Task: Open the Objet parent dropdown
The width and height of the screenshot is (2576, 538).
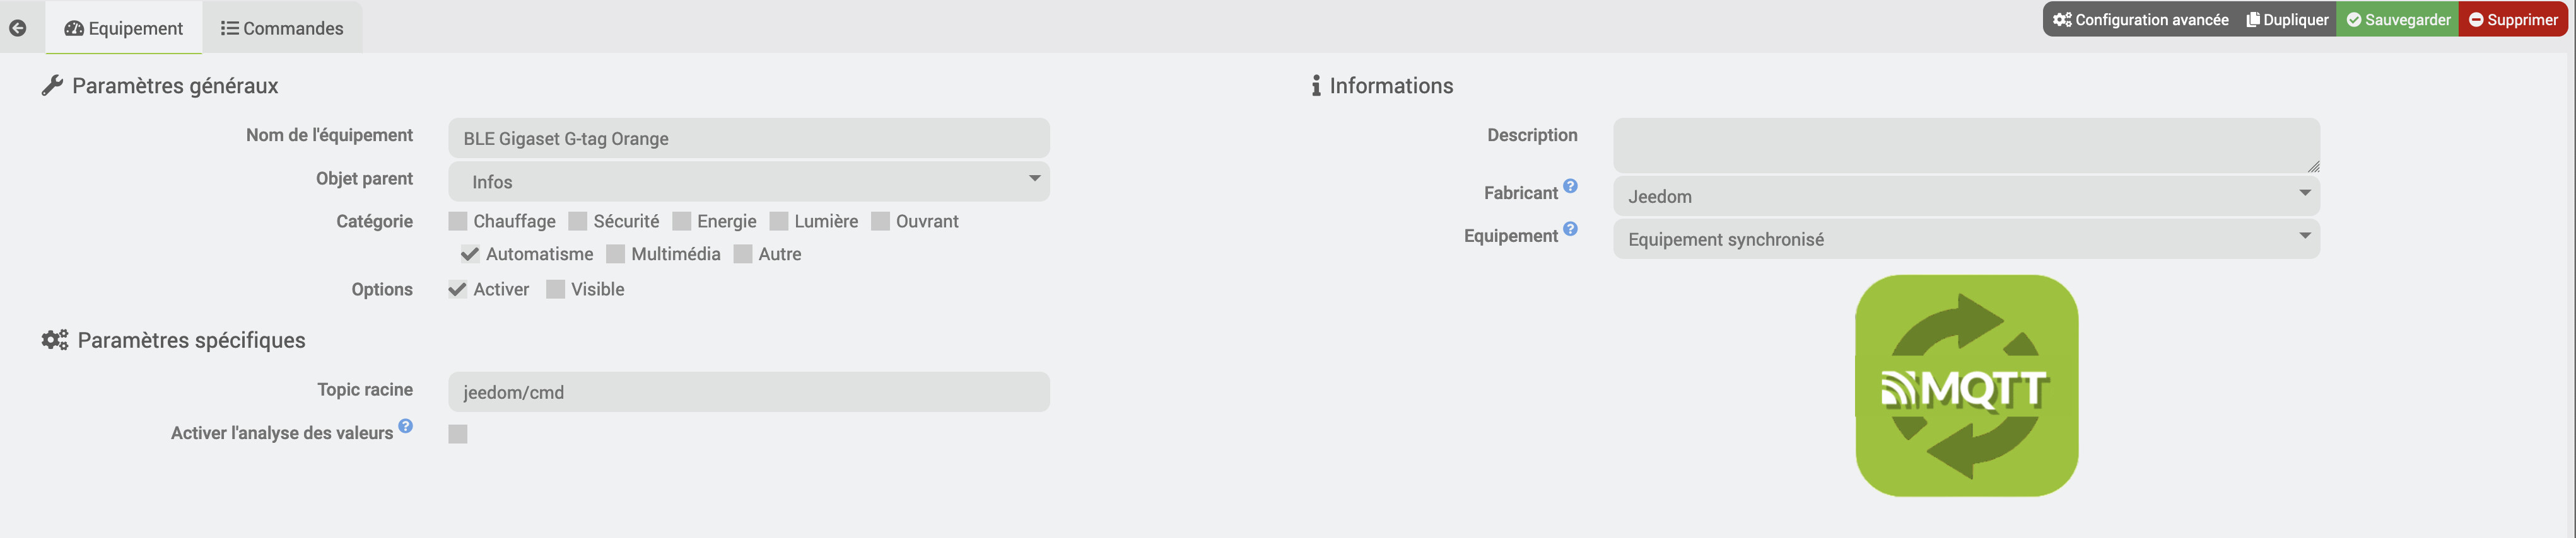Action: coord(748,181)
